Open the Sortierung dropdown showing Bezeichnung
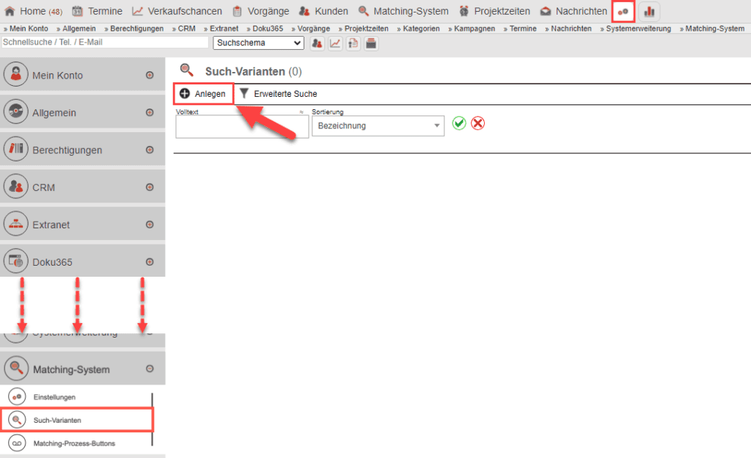This screenshot has width=751, height=458. click(x=378, y=126)
